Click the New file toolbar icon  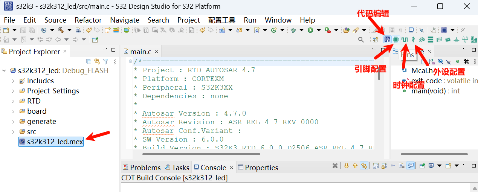click(6, 30)
